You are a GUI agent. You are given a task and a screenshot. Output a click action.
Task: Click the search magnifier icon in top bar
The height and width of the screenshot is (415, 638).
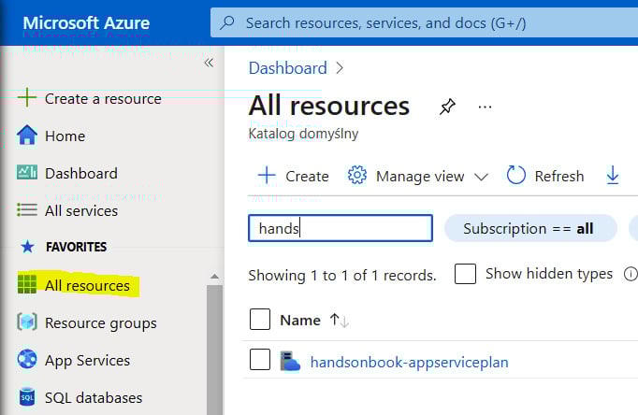tap(227, 22)
